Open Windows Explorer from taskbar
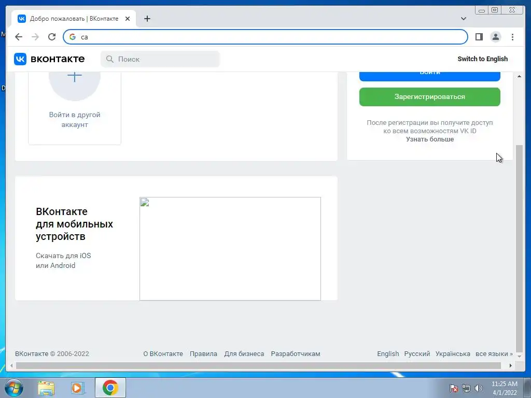The image size is (531, 398). 46,388
